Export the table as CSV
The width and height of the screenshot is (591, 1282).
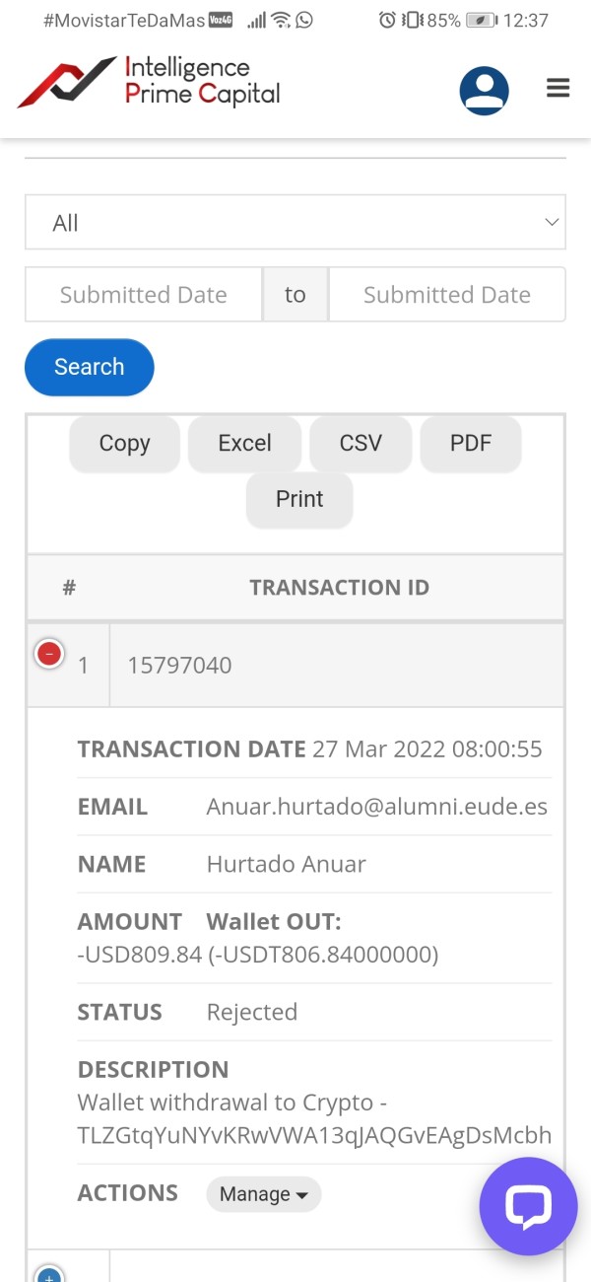pos(361,444)
